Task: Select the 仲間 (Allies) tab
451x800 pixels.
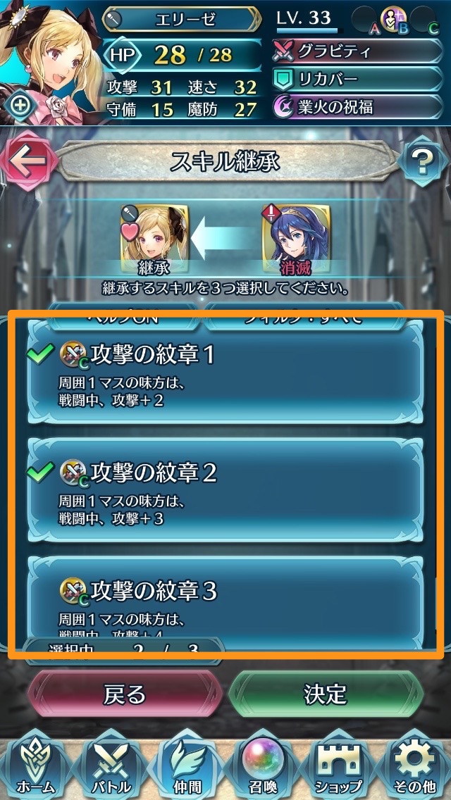Action: pyautogui.click(x=187, y=766)
